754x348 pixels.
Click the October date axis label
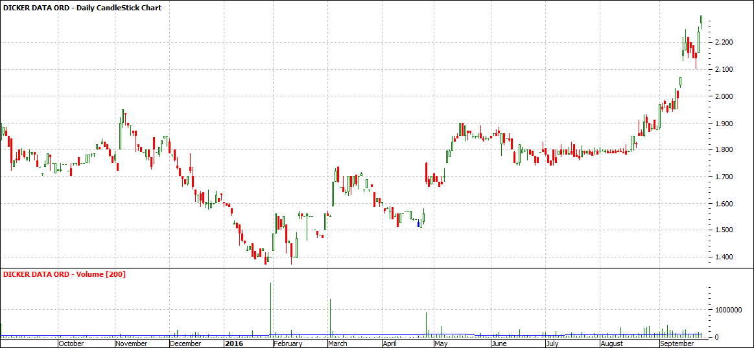pyautogui.click(x=71, y=343)
